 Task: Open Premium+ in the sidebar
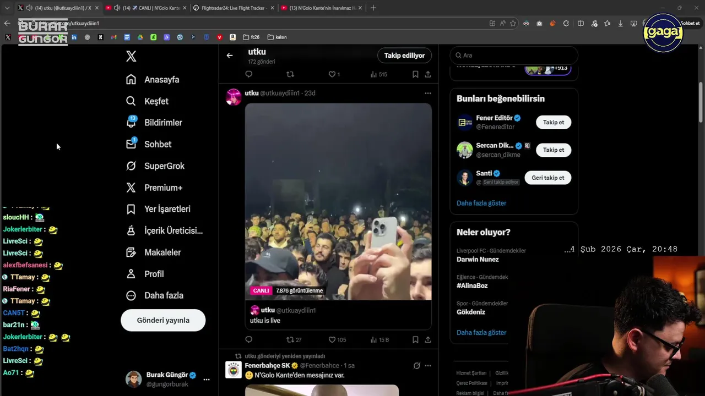tap(154, 188)
